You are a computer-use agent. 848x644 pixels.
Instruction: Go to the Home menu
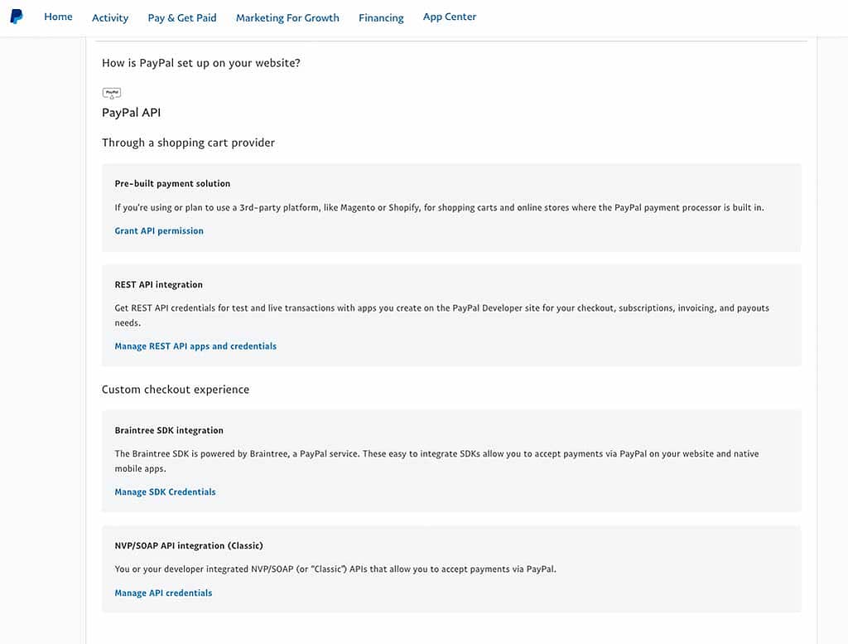[59, 17]
